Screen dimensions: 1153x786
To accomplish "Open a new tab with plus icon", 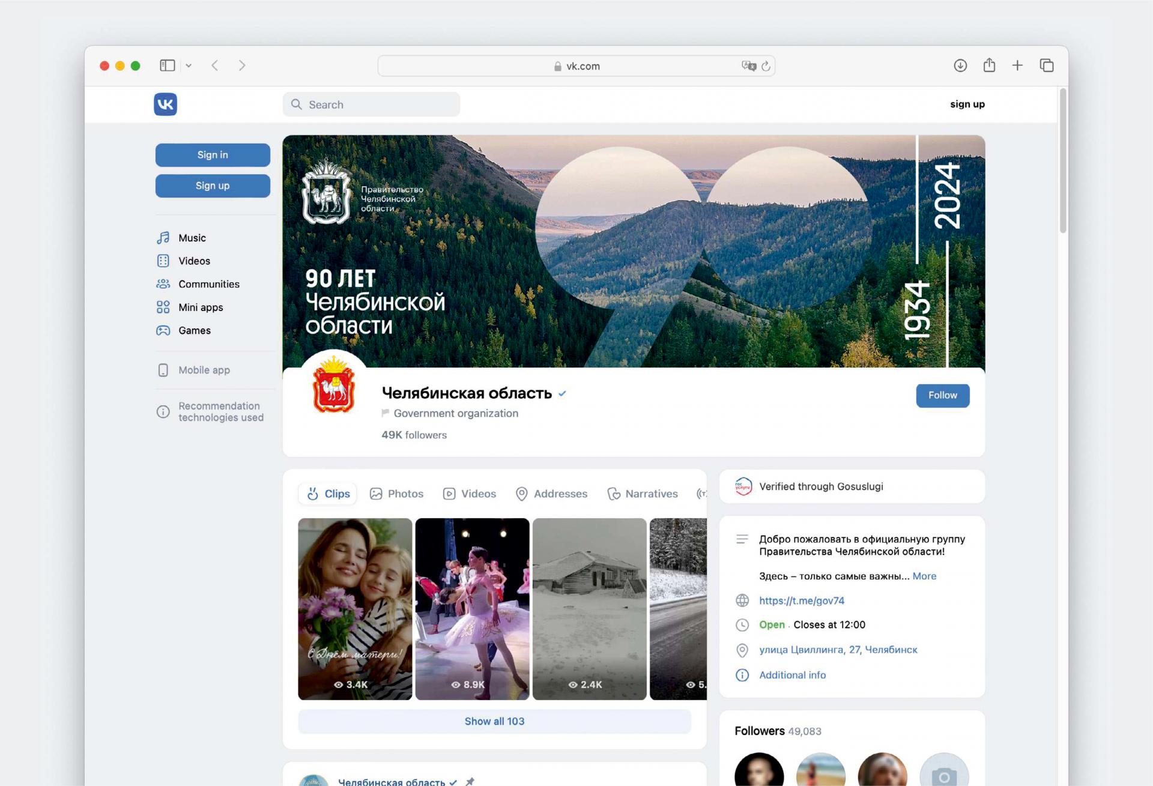I will (1017, 65).
